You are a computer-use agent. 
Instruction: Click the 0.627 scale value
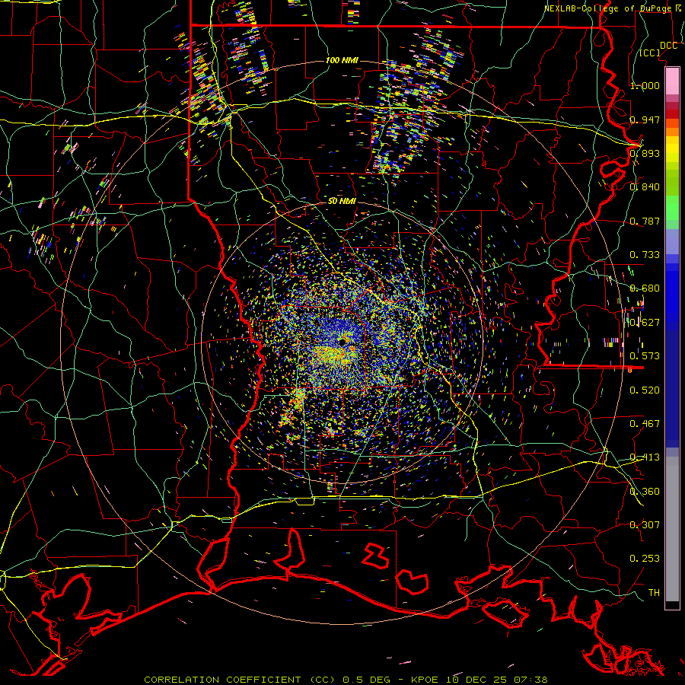click(645, 322)
